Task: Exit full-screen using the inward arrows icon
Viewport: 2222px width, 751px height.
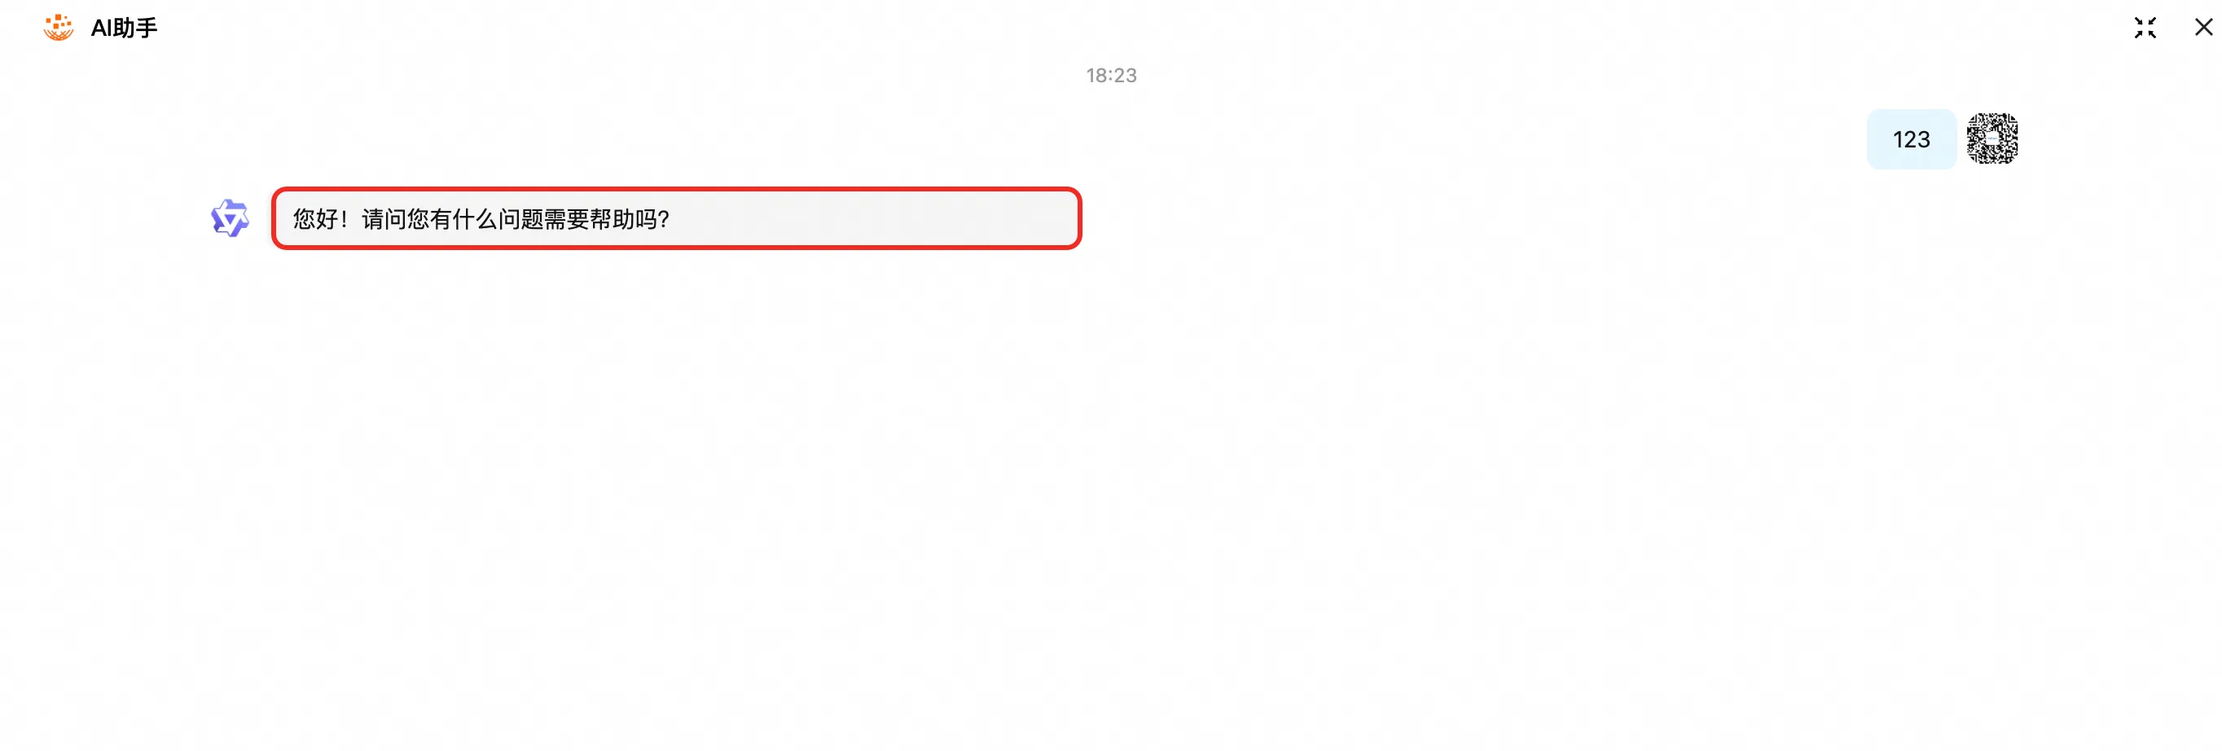Action: coord(2145,28)
